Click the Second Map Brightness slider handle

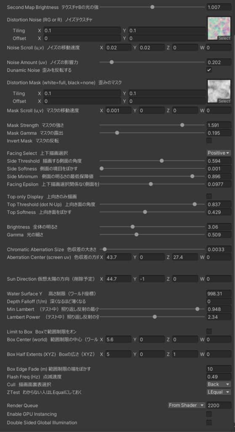click(152, 7)
